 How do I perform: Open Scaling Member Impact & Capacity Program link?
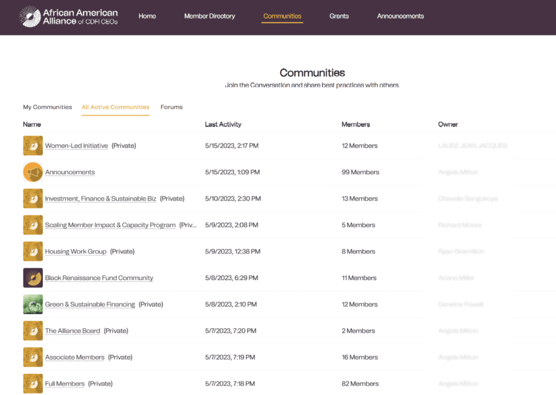coord(110,225)
